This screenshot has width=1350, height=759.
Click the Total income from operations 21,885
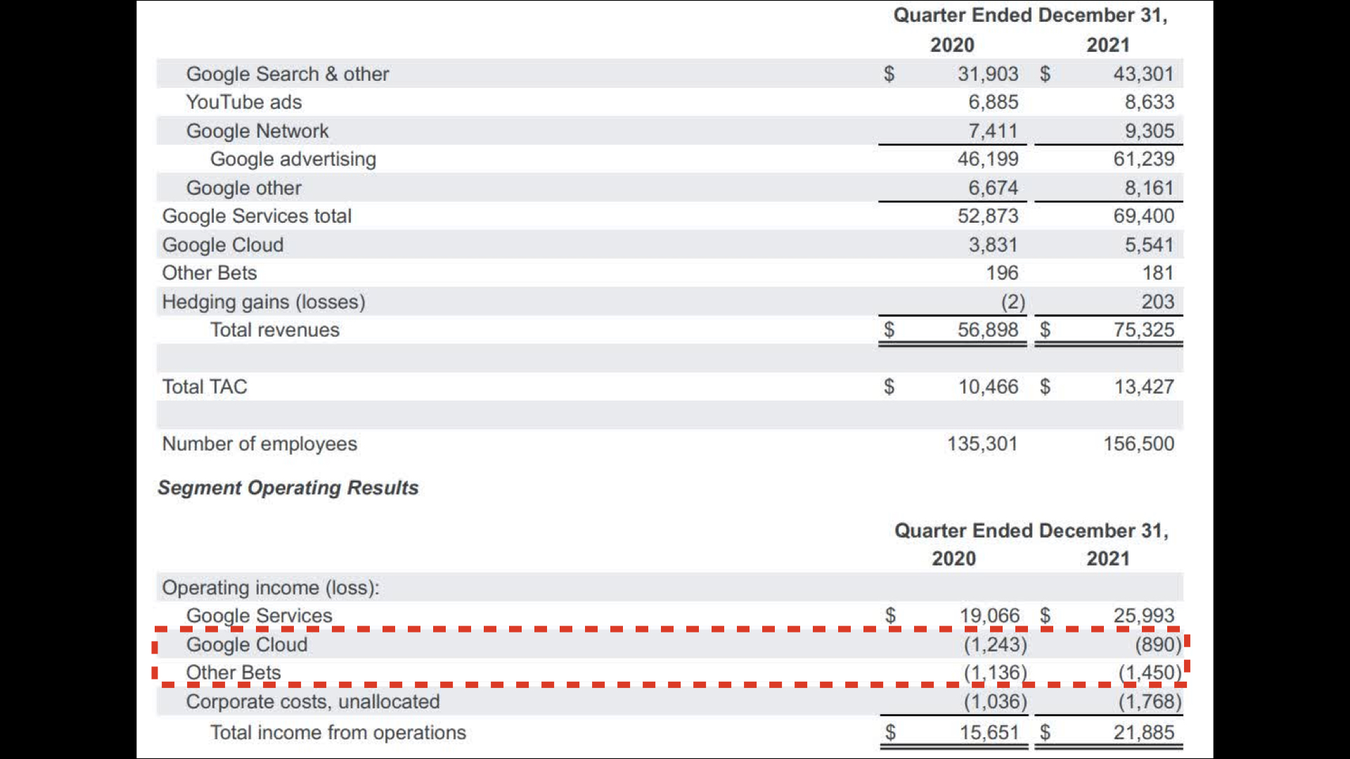click(1143, 732)
